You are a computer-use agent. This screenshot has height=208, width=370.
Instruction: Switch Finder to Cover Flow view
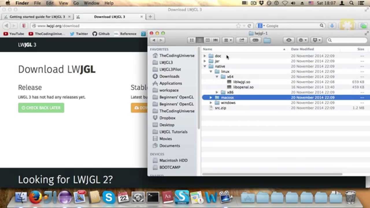pos(216,40)
